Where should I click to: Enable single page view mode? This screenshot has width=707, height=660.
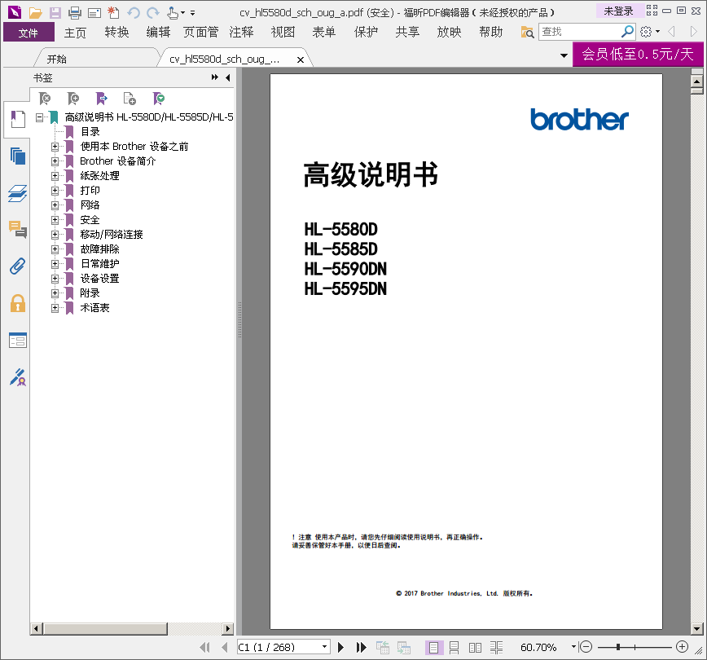(x=434, y=648)
